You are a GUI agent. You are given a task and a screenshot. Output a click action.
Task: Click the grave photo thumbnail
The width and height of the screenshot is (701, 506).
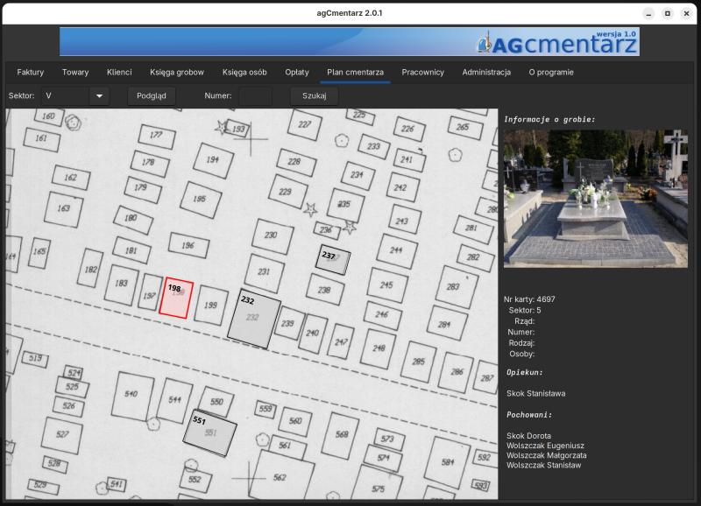click(595, 199)
